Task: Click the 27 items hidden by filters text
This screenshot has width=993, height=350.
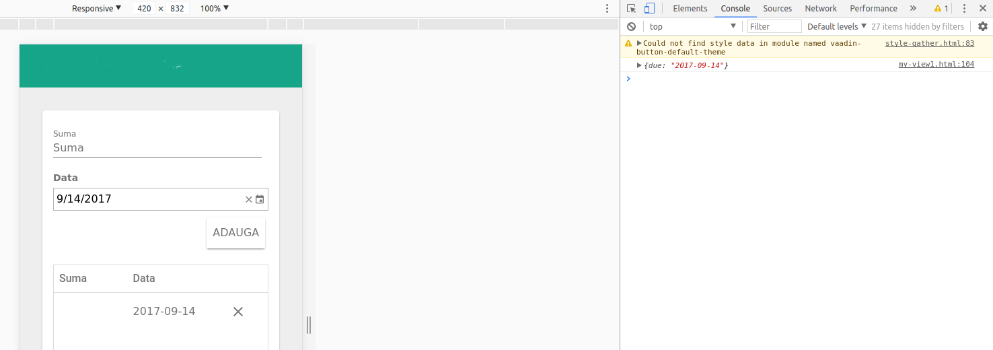Action: point(918,26)
